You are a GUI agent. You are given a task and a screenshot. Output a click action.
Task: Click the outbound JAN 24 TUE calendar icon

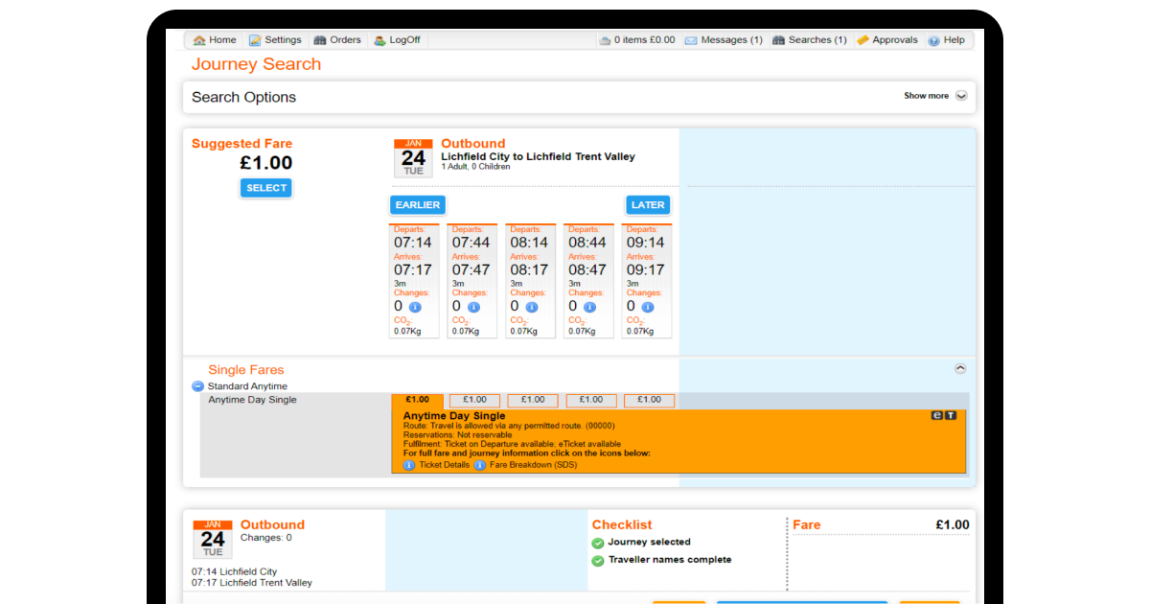pyautogui.click(x=413, y=158)
